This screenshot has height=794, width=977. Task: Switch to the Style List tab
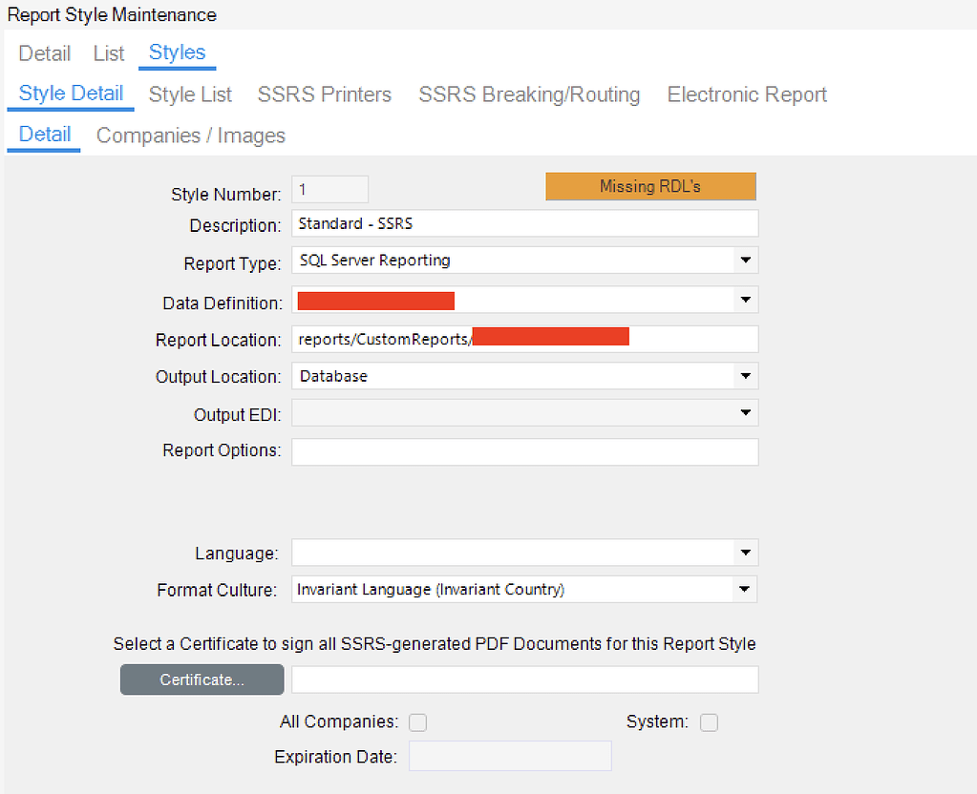(190, 94)
